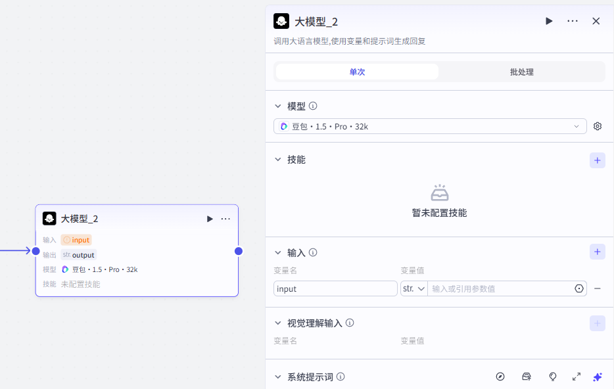Switch to the 批处理 tab
Viewport: 614px width, 389px height.
(521, 72)
